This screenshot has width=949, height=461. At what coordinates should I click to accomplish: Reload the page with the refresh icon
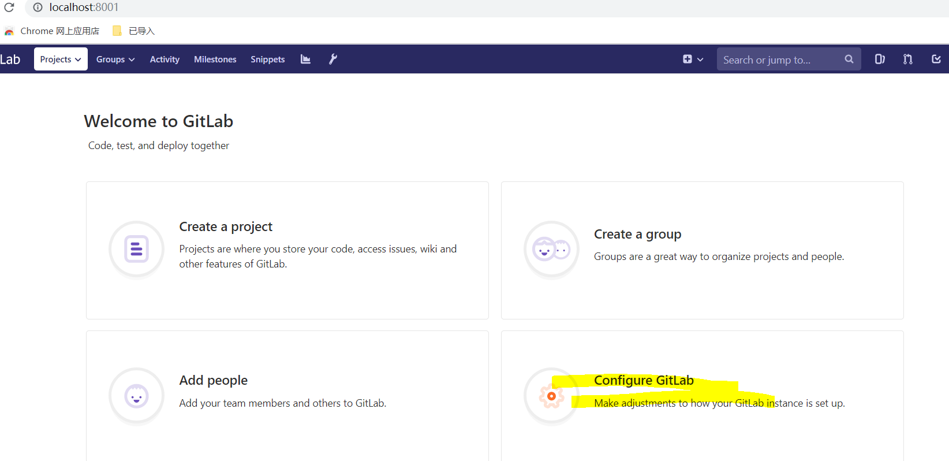9,7
